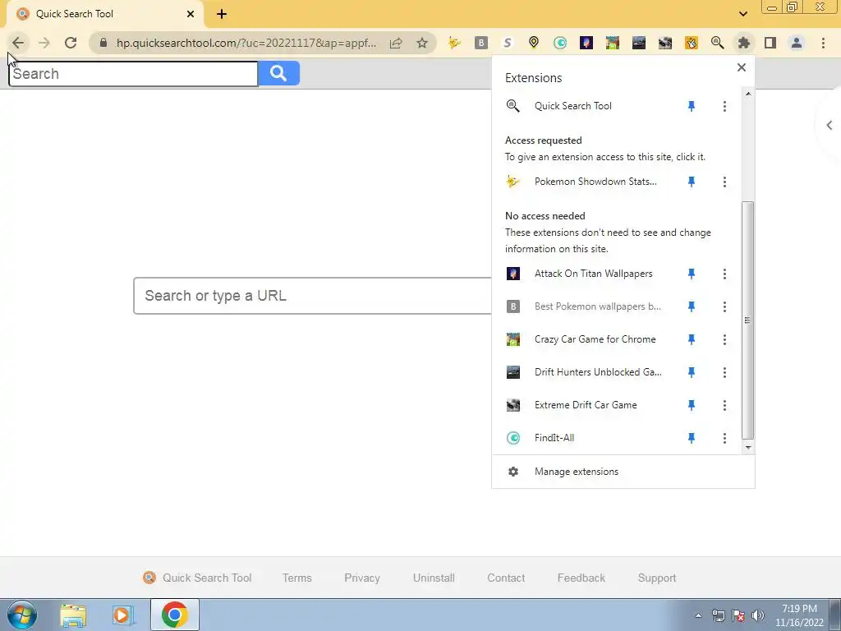Unpin Pokemon Showdown Stats extension
Image resolution: width=841 pixels, height=631 pixels.
point(692,182)
